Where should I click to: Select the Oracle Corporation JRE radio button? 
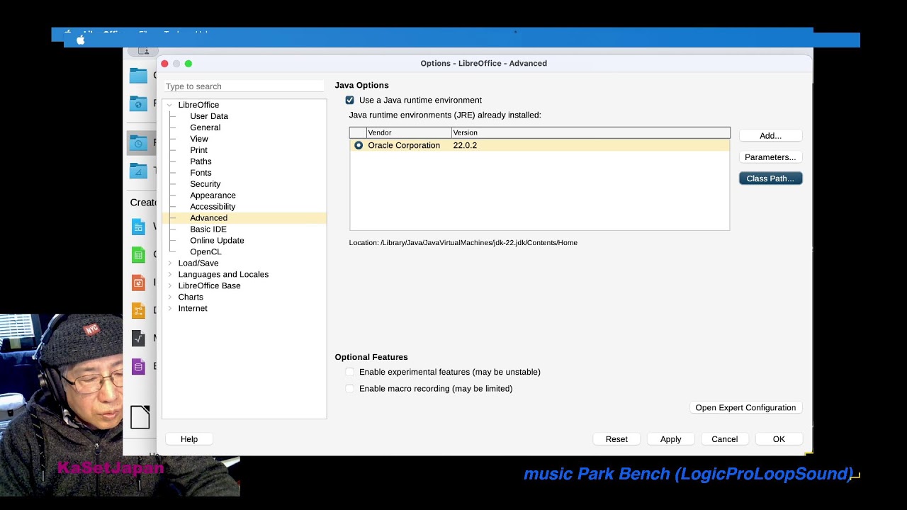coord(359,145)
